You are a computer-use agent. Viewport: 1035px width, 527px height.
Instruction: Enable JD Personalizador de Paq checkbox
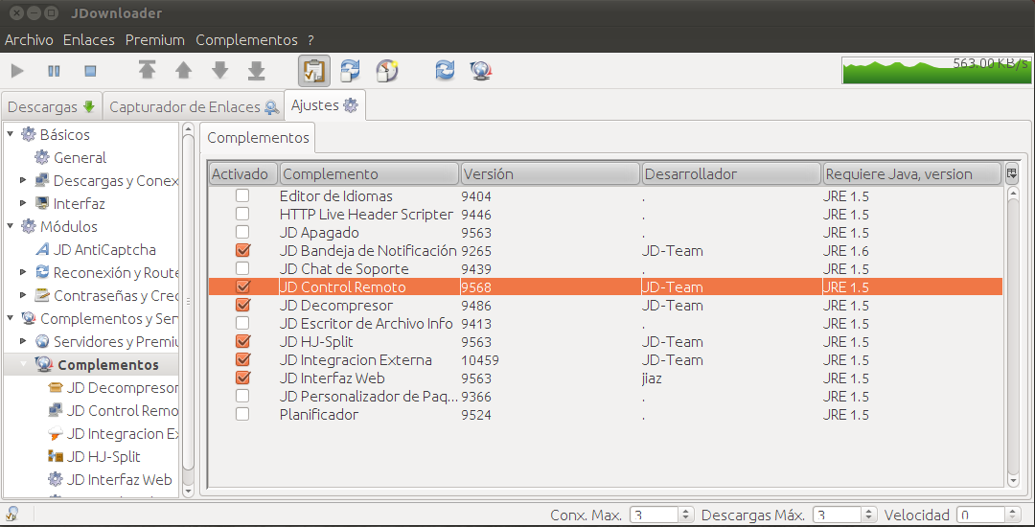coord(242,397)
